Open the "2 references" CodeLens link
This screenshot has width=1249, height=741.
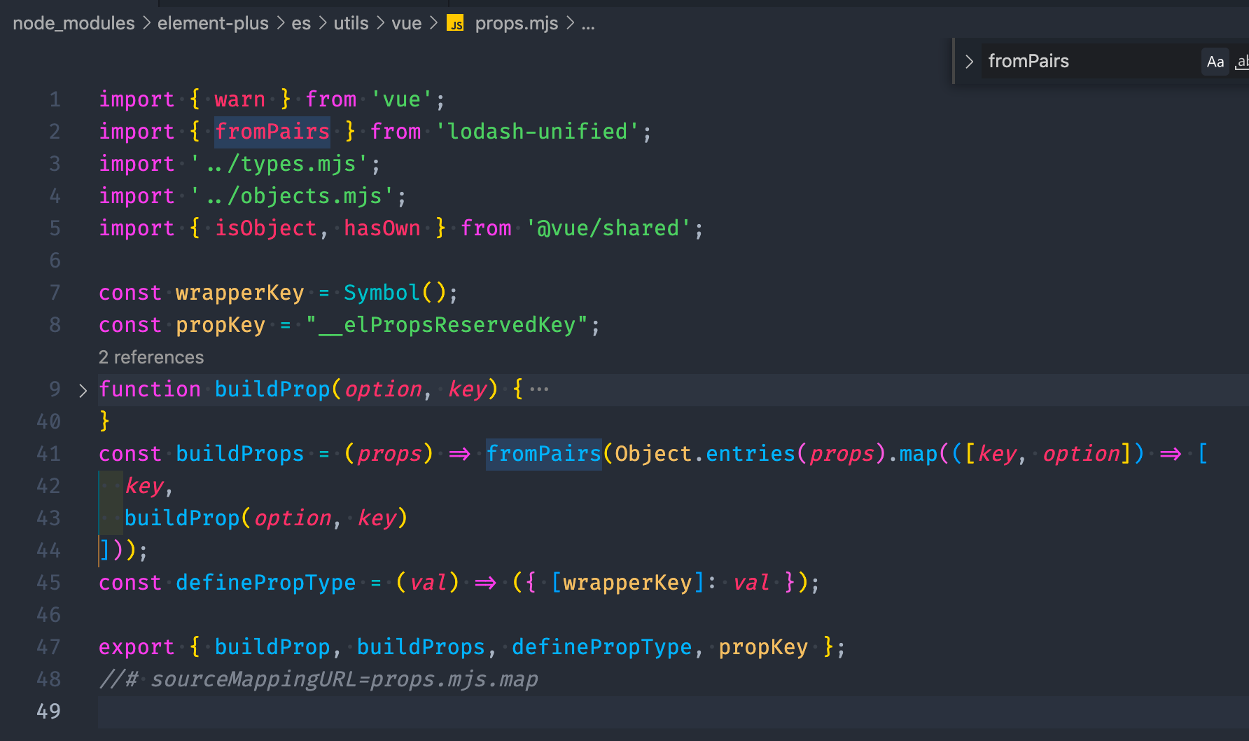pyautogui.click(x=151, y=357)
